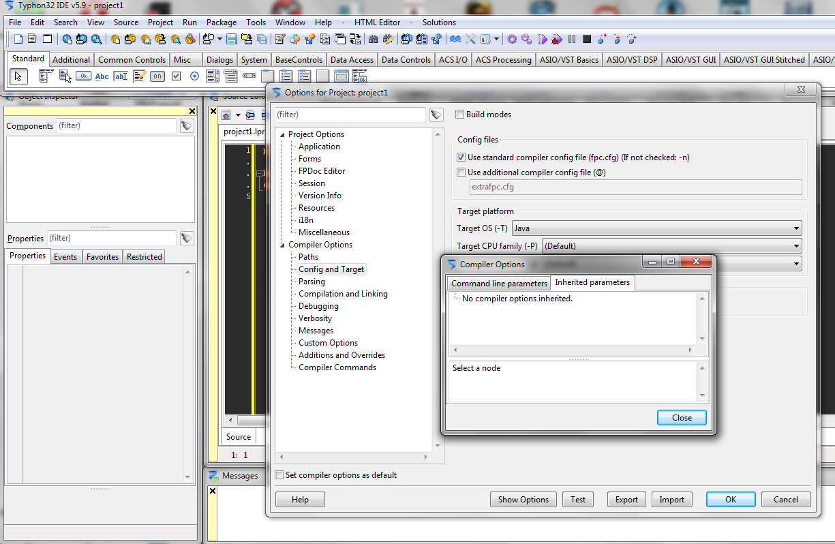Click the Save floppy disk icon
The image size is (835, 544).
tap(232, 40)
